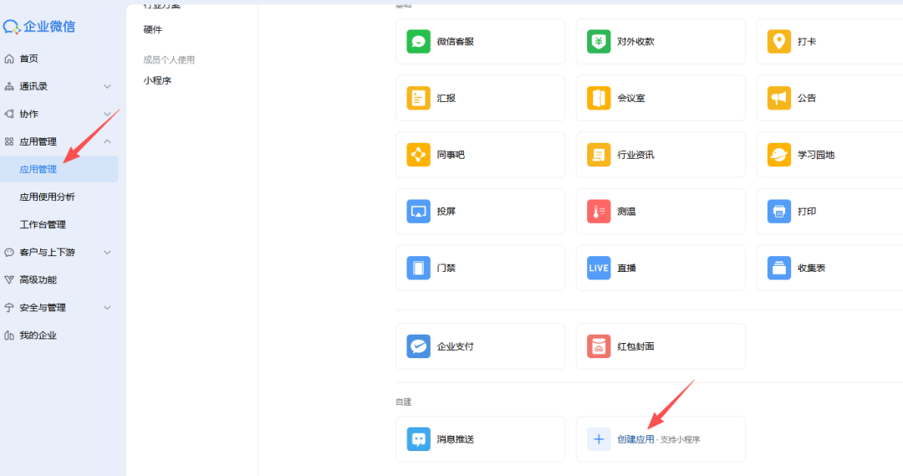
Task: Click the 收集表 label
Action: click(811, 268)
